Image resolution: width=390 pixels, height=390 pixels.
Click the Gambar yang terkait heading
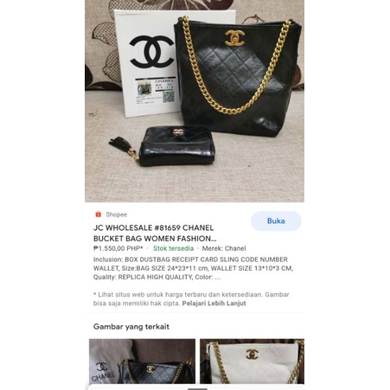coord(131,327)
